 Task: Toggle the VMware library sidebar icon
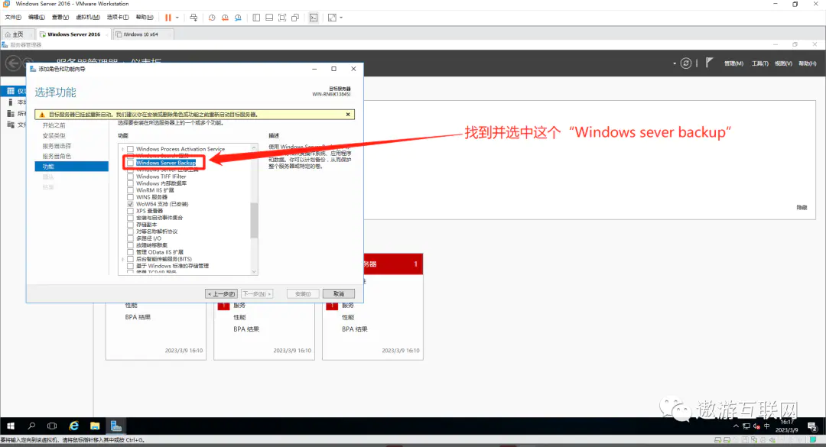click(256, 18)
